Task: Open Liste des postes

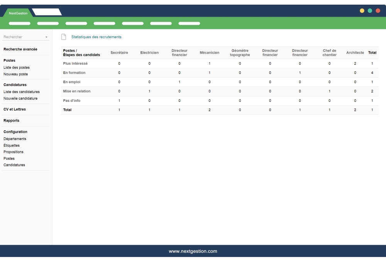Action: (x=16, y=67)
